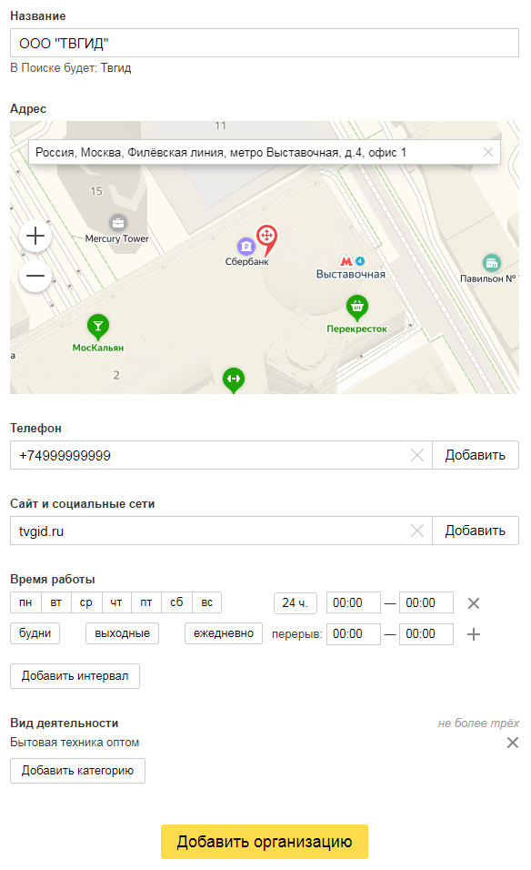Click the red location pin marker
531x870 pixels.
point(266,239)
